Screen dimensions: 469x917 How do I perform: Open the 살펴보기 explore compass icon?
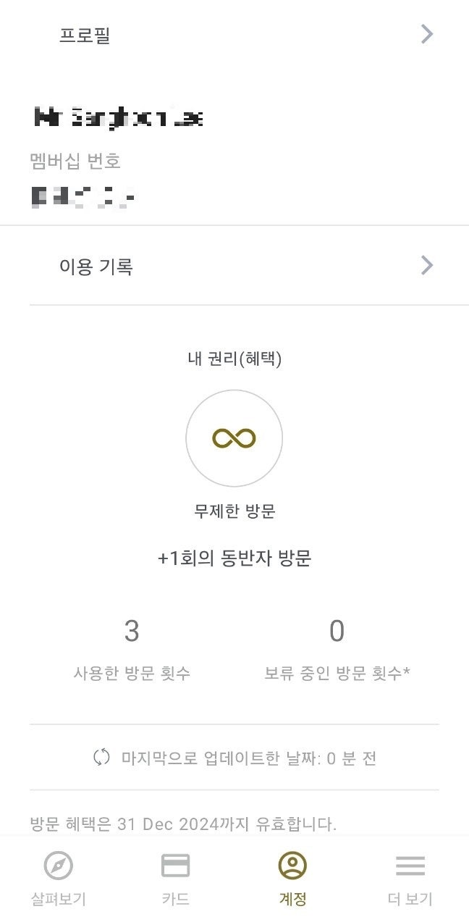[x=58, y=866]
